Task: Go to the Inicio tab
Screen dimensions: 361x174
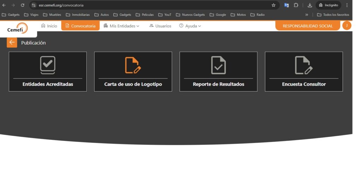Action: click(x=49, y=26)
